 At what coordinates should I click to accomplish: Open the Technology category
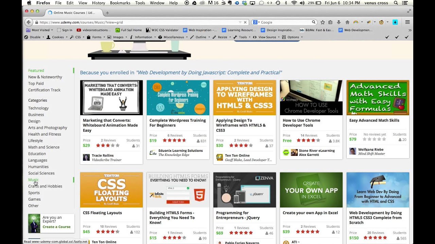tap(38, 108)
